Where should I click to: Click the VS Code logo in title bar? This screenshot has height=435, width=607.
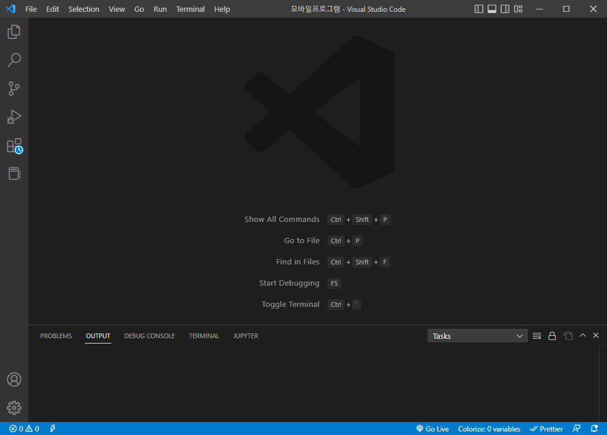coord(11,8)
